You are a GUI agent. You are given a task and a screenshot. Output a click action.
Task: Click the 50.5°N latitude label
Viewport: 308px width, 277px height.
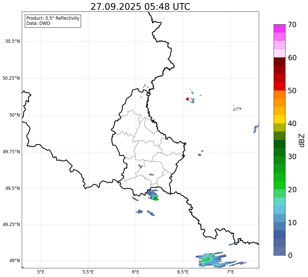(13, 42)
